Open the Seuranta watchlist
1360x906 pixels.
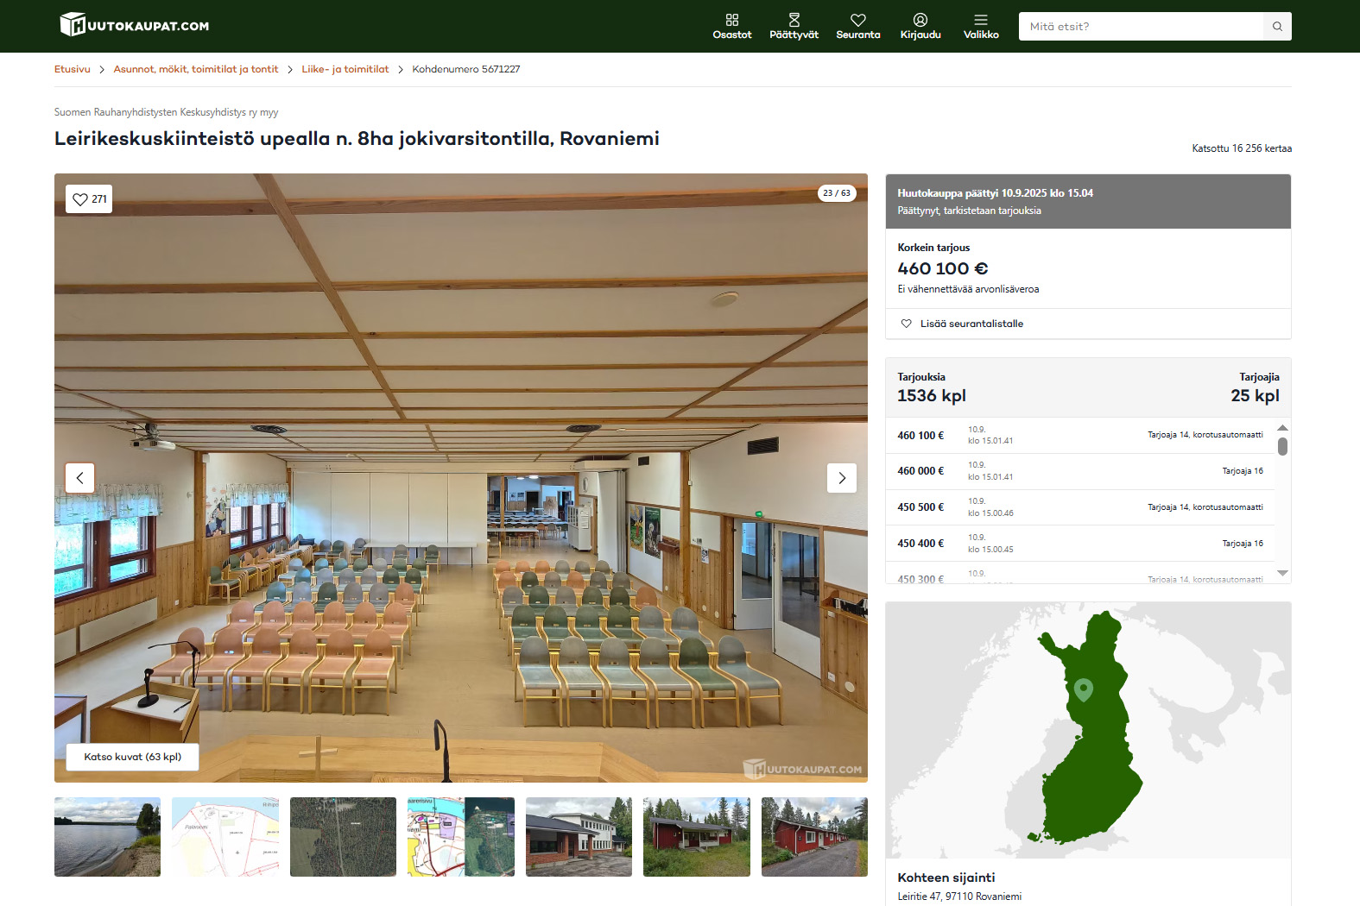click(858, 27)
